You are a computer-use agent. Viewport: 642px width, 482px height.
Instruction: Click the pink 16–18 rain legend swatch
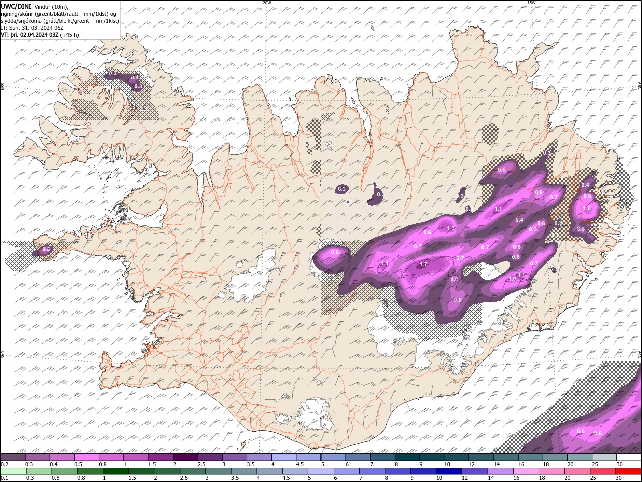click(x=526, y=471)
